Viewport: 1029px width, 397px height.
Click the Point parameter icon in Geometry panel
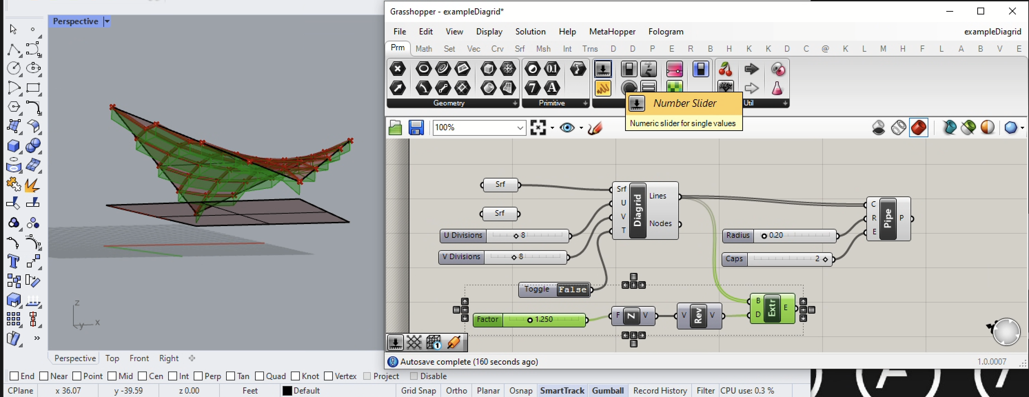[397, 69]
